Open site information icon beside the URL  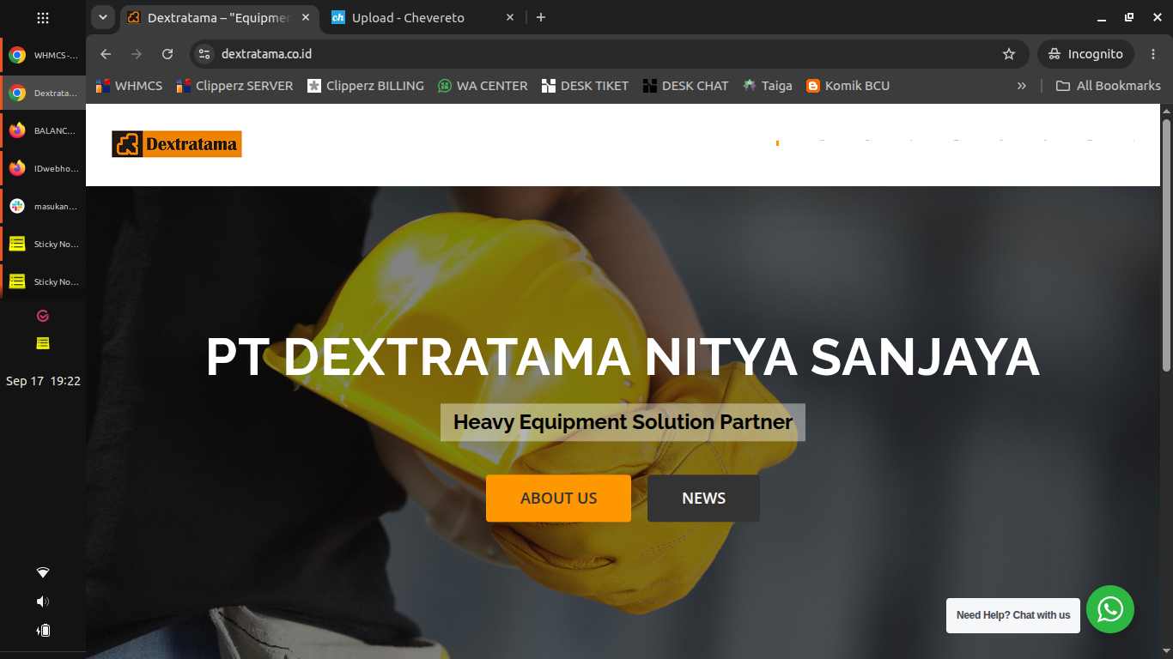coord(204,54)
